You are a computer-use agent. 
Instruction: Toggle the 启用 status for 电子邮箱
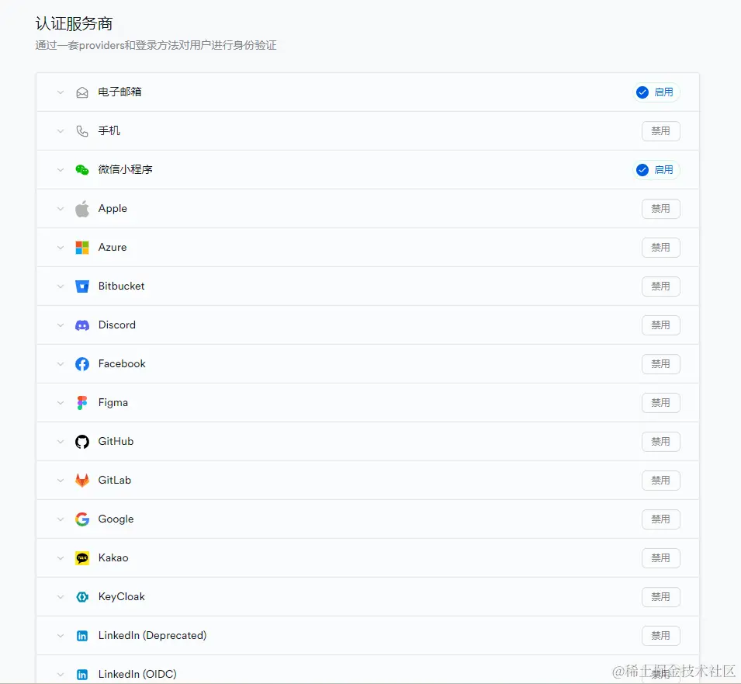point(656,92)
